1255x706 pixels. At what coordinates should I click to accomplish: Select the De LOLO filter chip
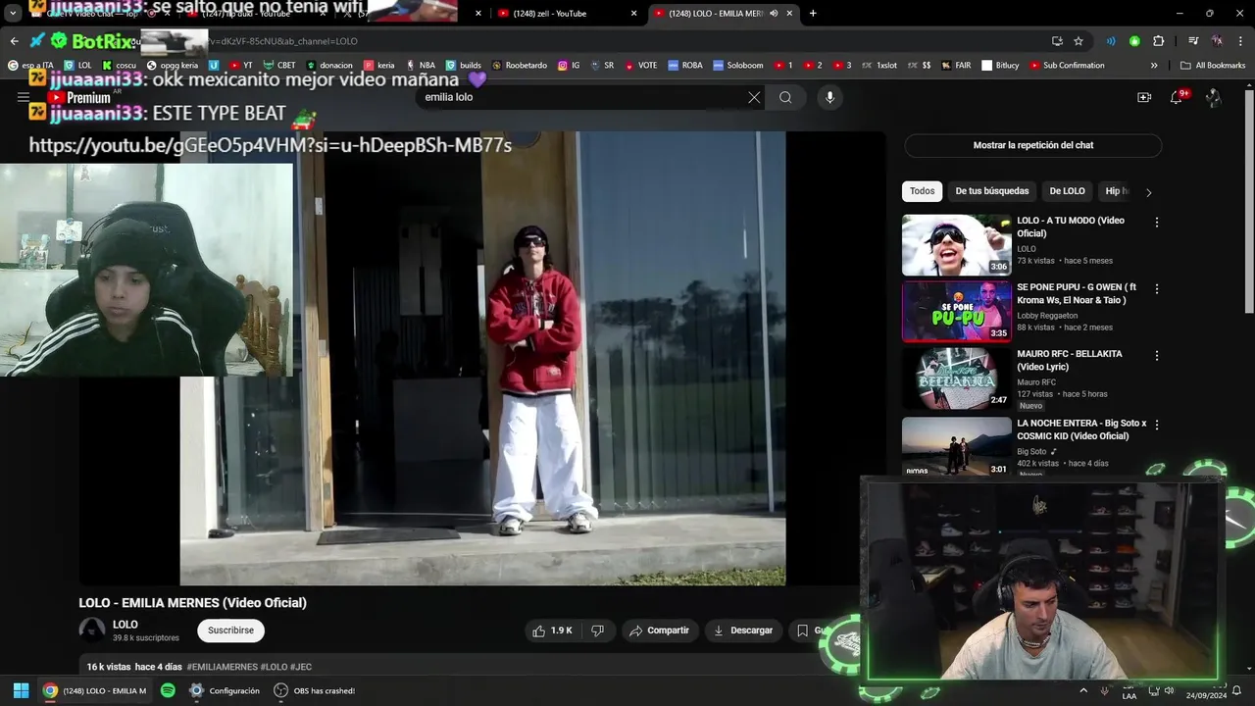[x=1067, y=191]
